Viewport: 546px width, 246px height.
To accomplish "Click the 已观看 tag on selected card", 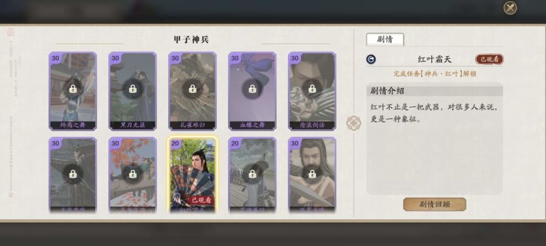I will 201,200.
